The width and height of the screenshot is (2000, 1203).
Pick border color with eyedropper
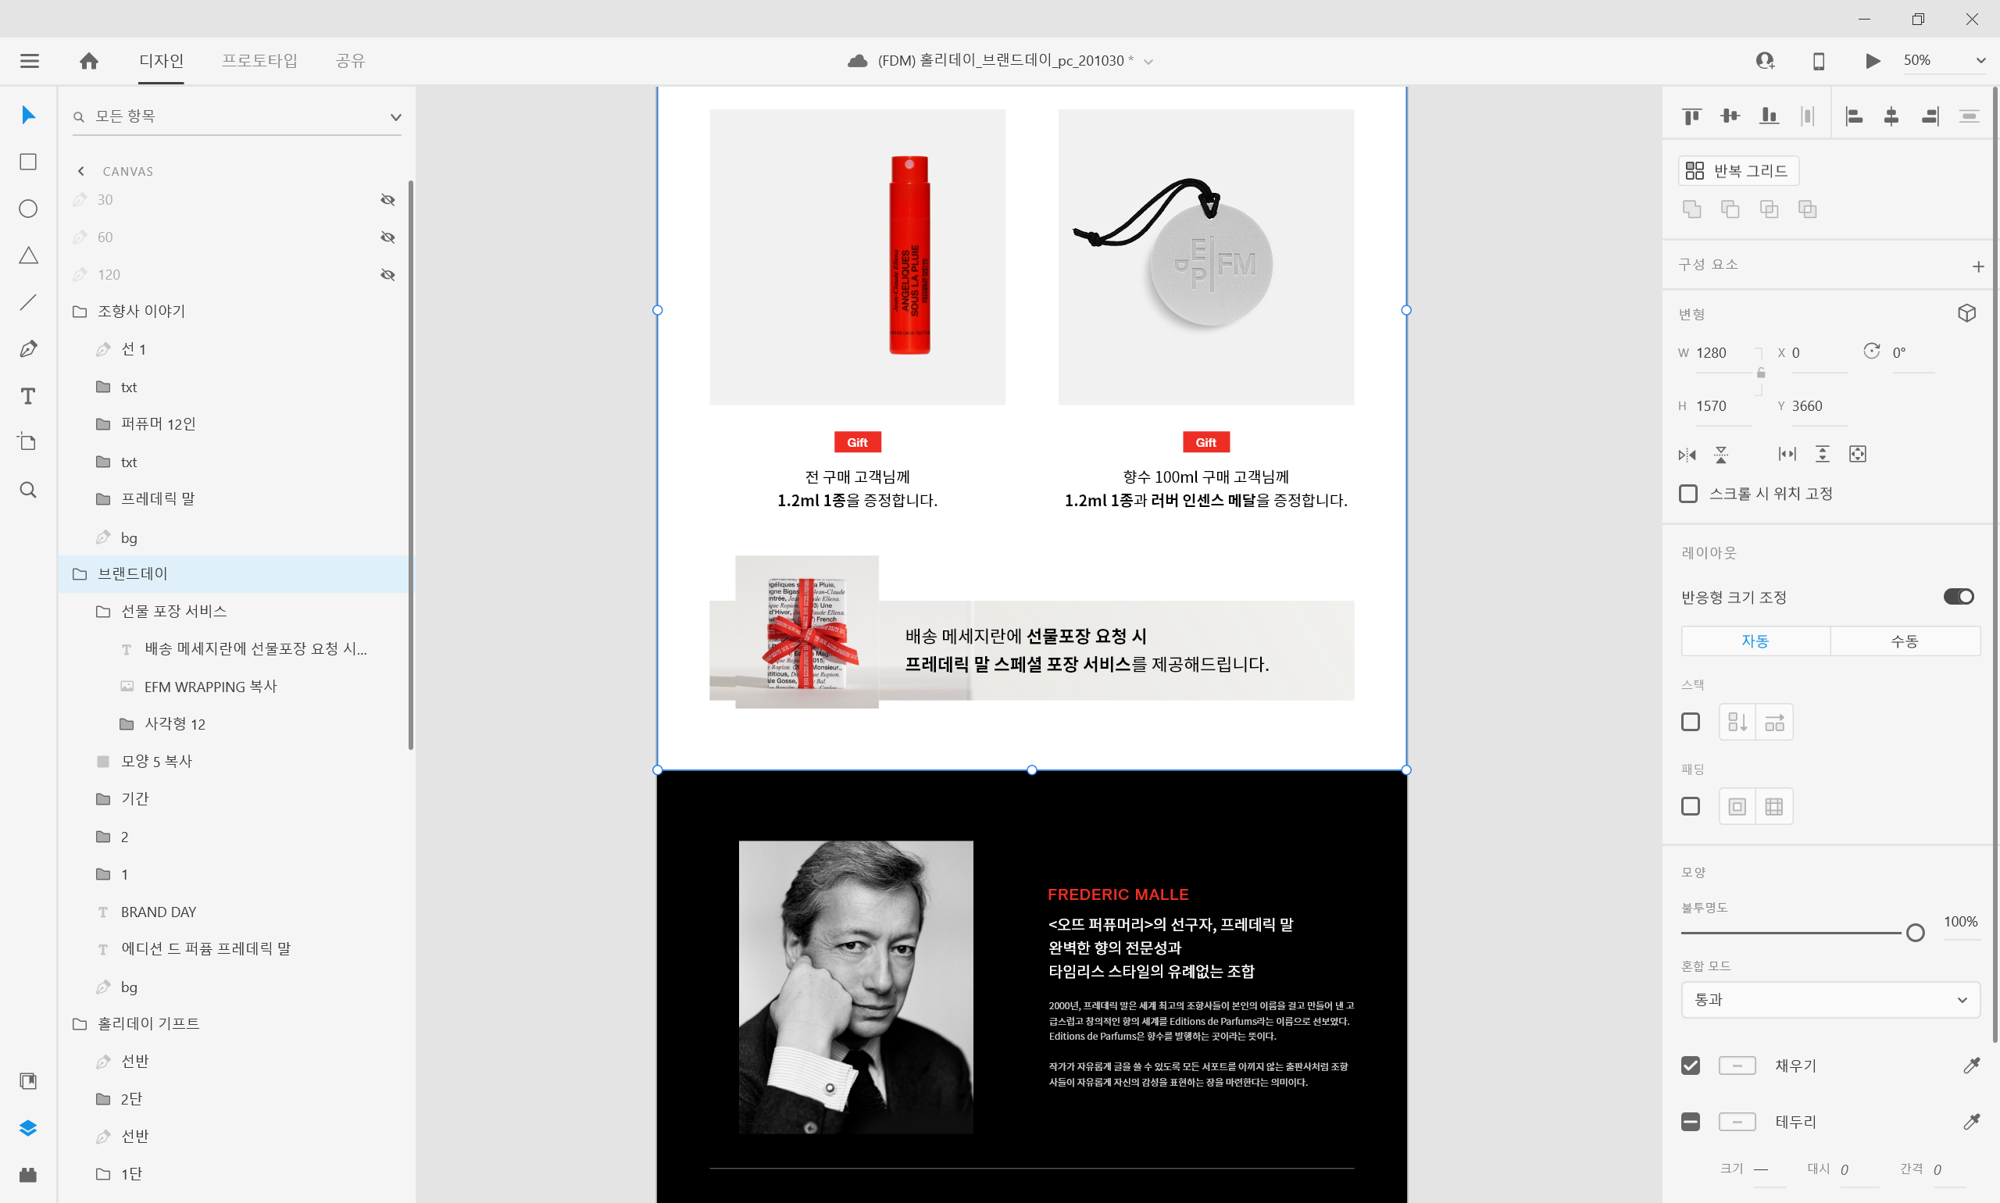point(1972,1121)
